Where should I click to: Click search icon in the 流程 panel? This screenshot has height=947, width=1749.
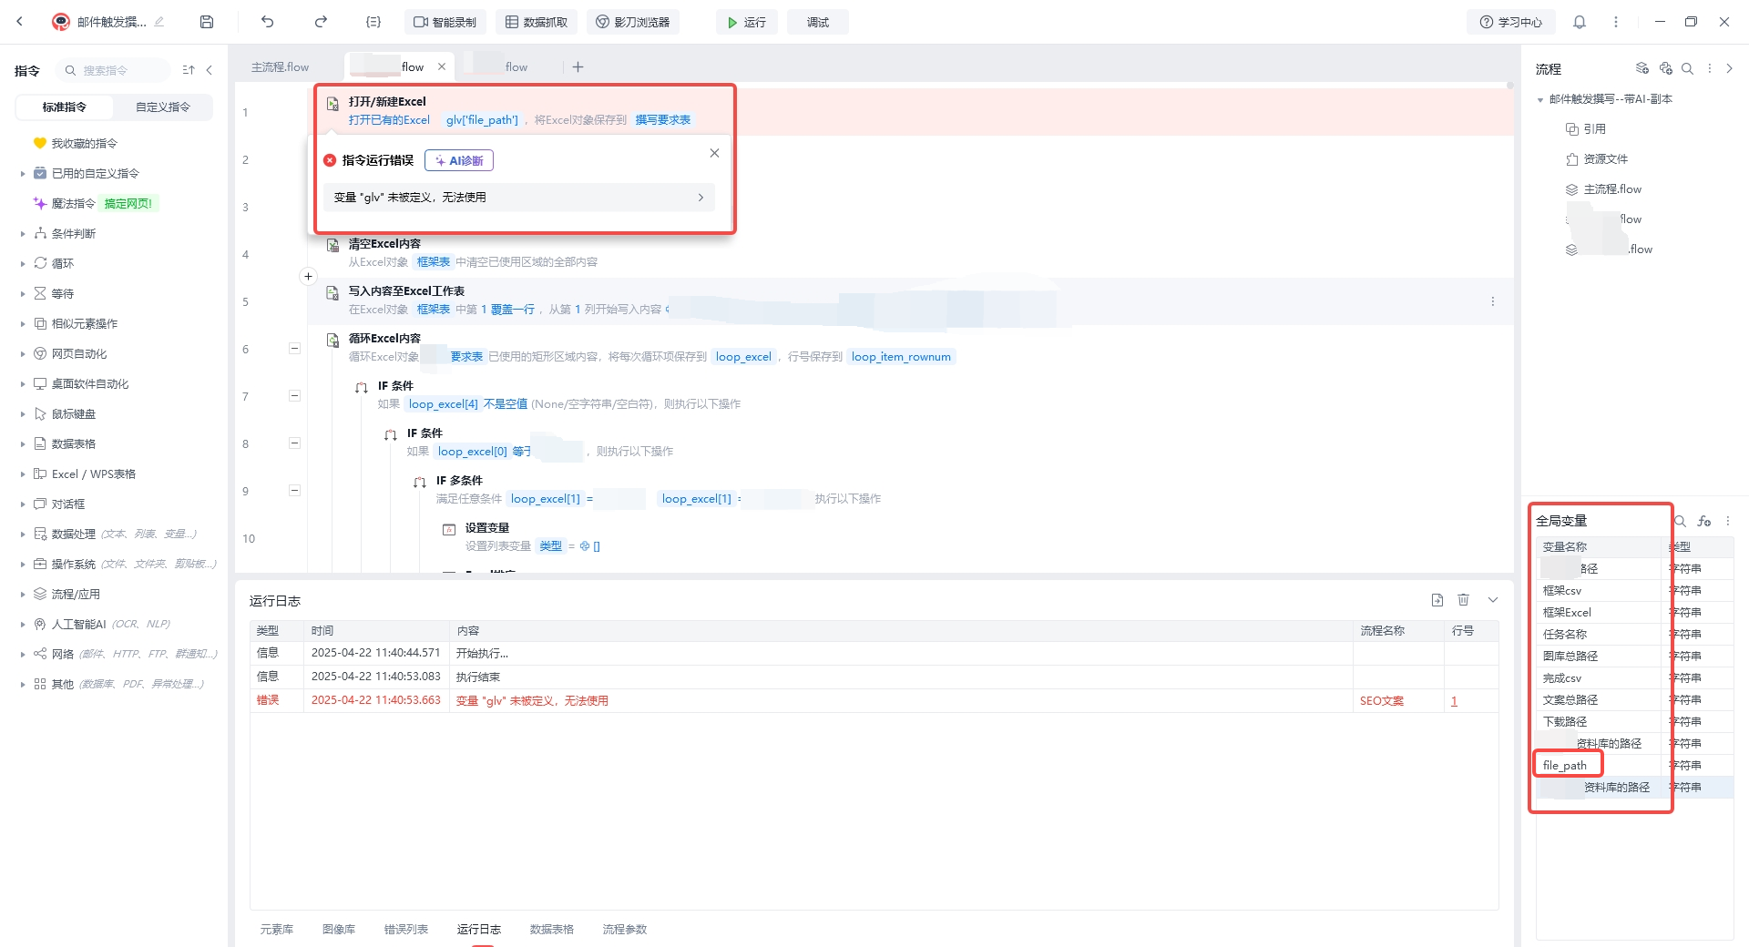1687,68
